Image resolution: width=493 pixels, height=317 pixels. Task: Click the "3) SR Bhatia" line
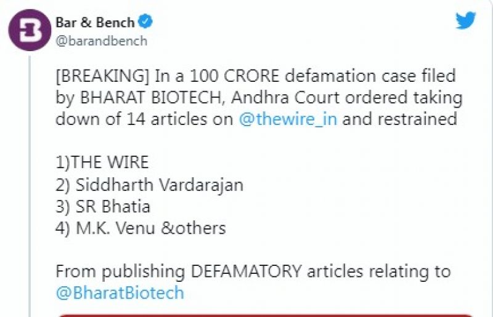coord(103,207)
